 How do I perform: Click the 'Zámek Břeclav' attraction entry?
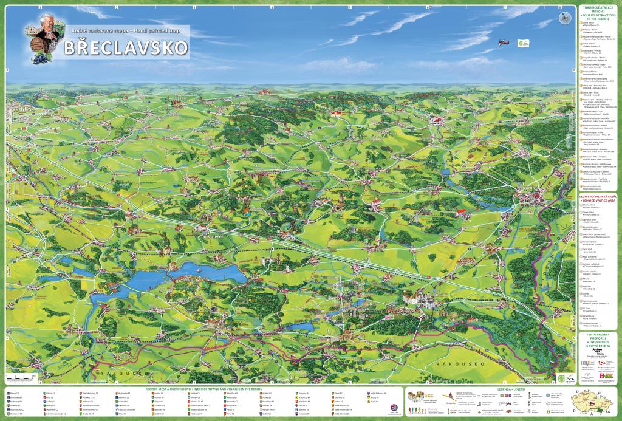pos(590,24)
